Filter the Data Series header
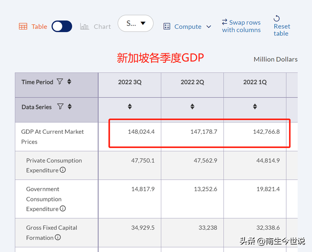This screenshot has width=312, height=252. click(60, 107)
